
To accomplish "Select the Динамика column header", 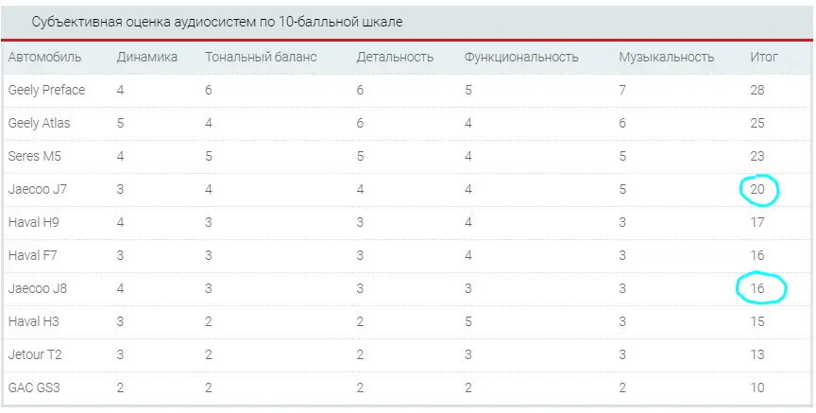I will pos(147,57).
